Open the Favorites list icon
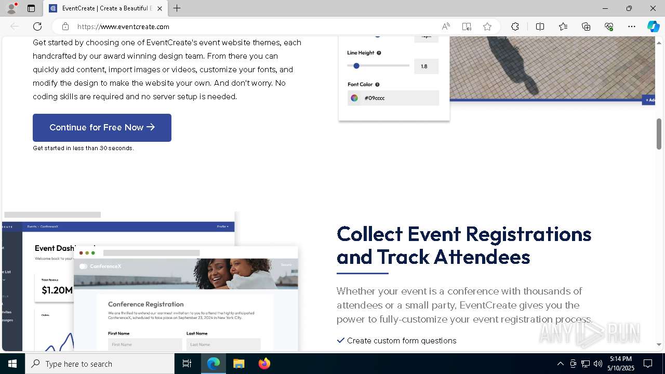Screen dimensions: 665x374 click(x=563, y=26)
